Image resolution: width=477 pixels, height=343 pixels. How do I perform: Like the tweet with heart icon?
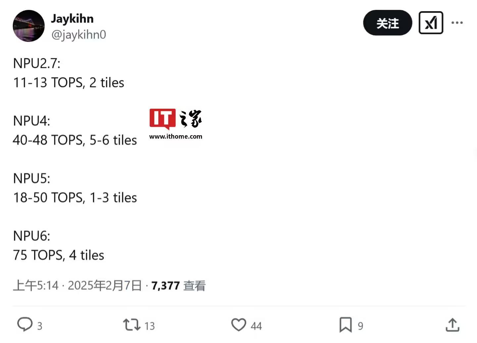(238, 325)
